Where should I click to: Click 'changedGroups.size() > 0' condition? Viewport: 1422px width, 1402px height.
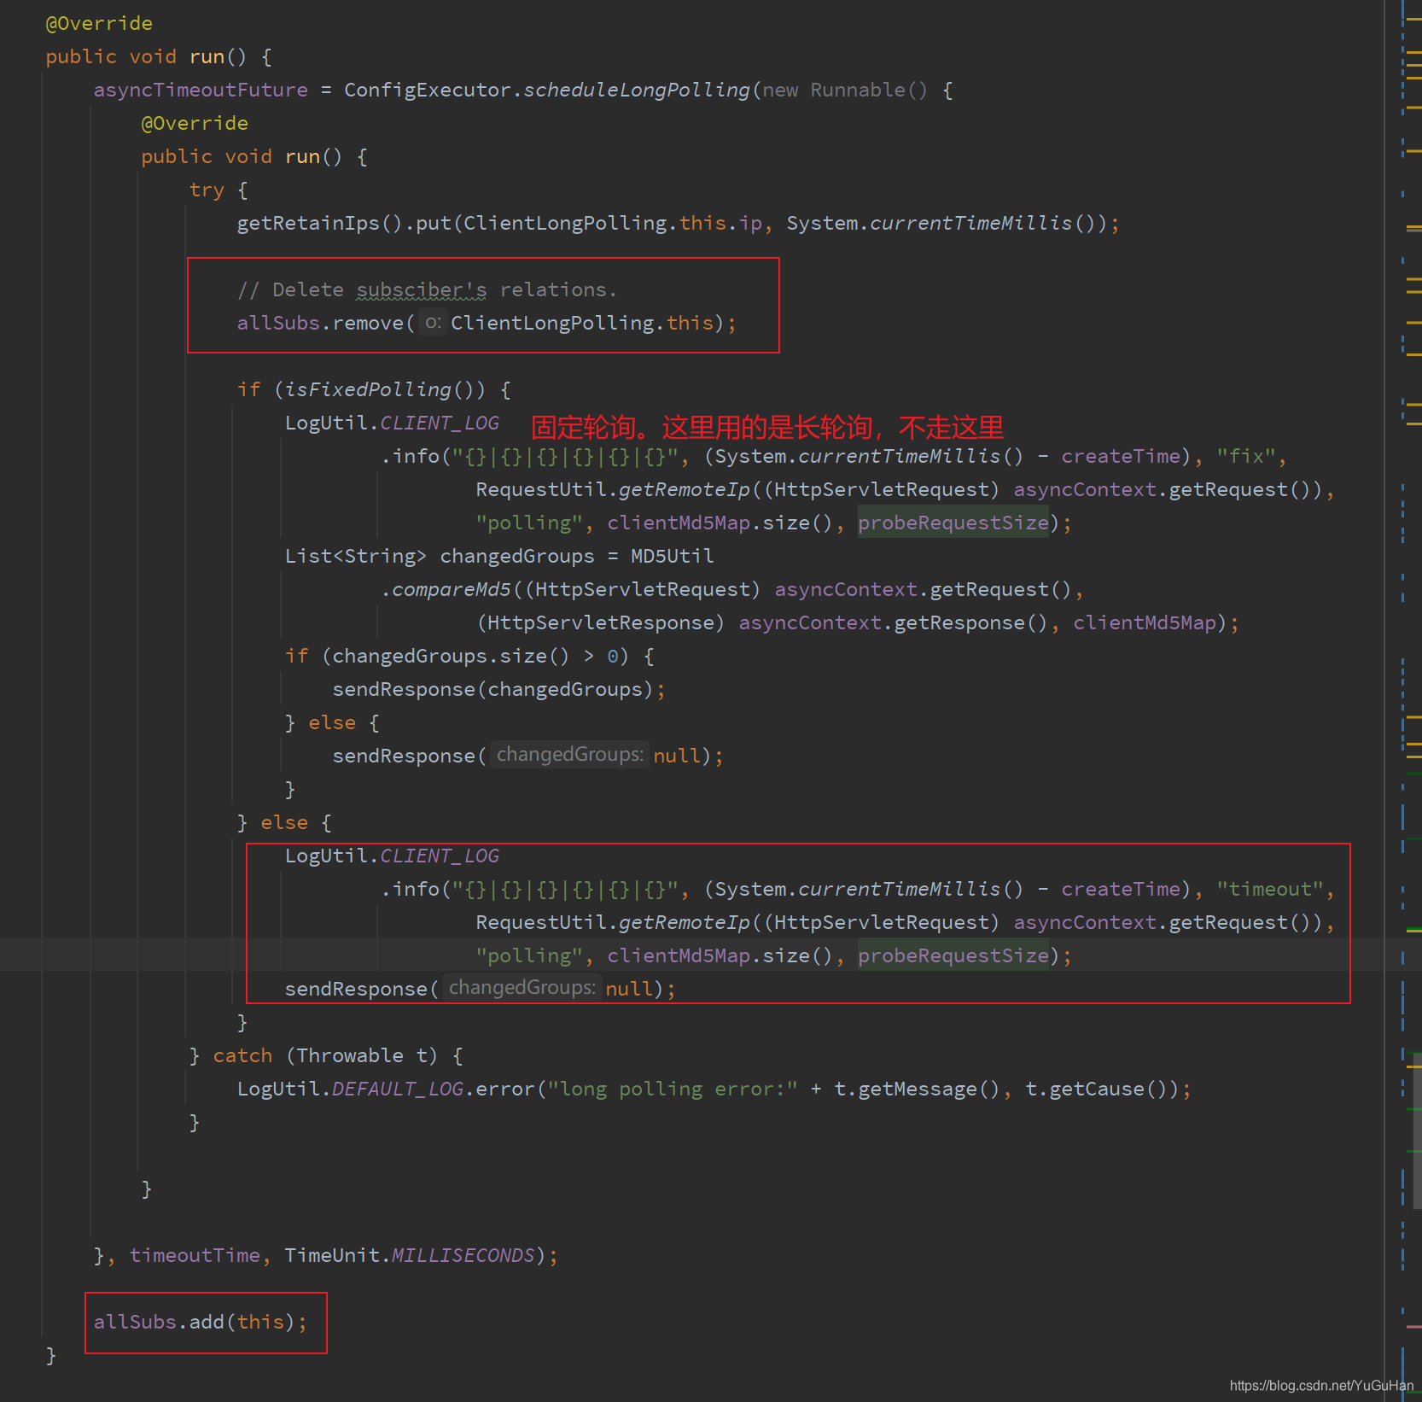click(x=475, y=657)
